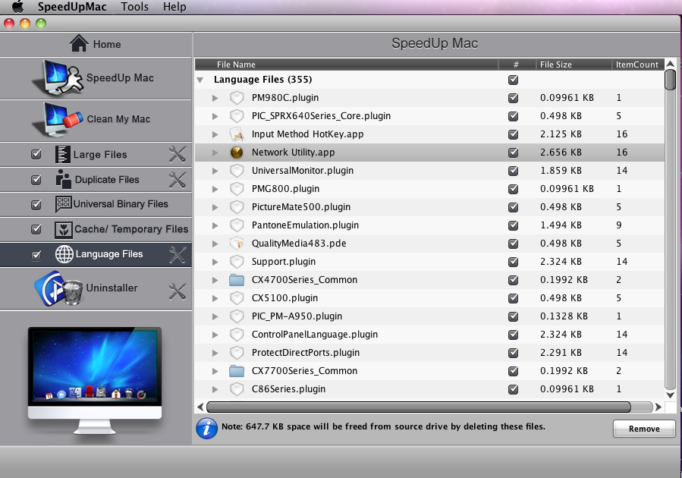This screenshot has height=478, width=682.
Task: Expand the PIC_SPRX640Series_Core.plugin row
Action: (215, 116)
